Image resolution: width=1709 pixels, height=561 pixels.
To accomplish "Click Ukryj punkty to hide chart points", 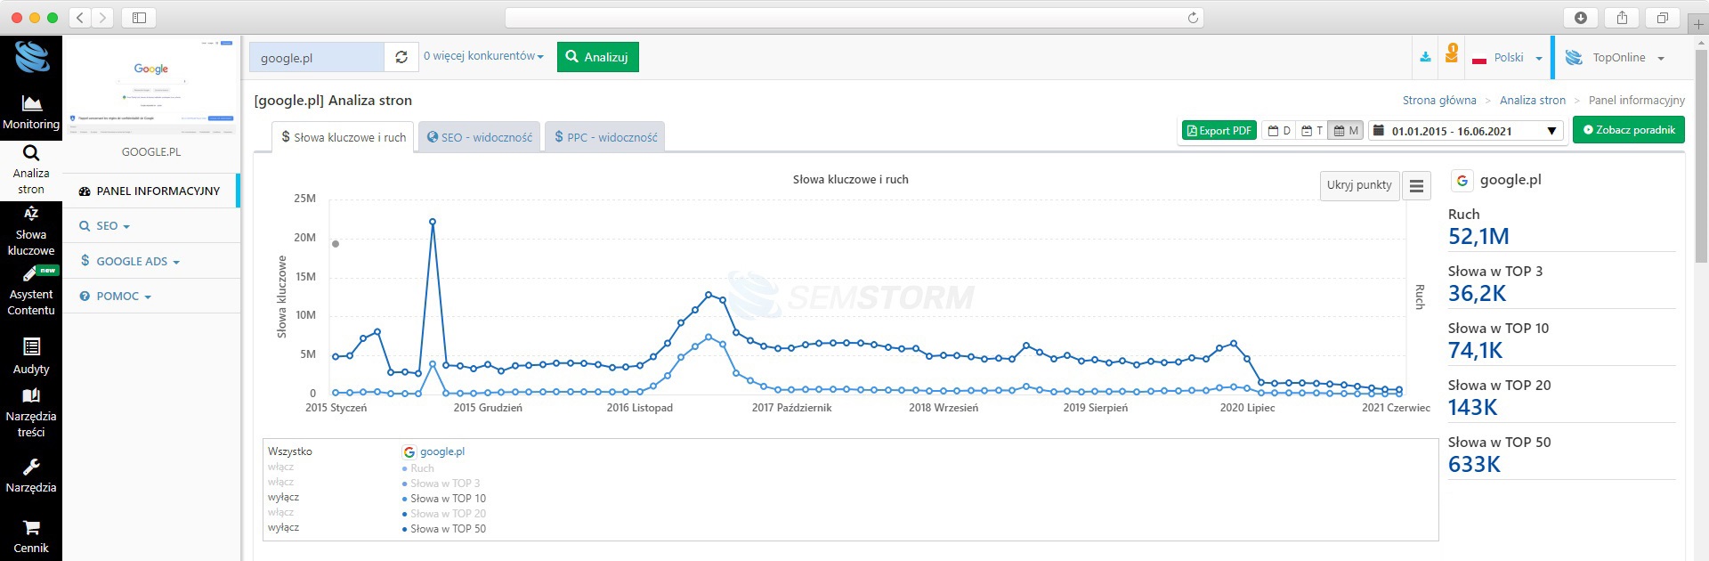I will click(1358, 185).
